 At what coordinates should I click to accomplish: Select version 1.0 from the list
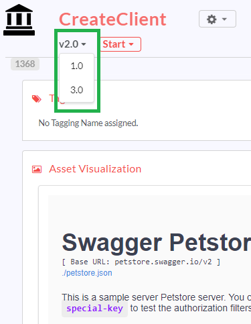pyautogui.click(x=77, y=66)
